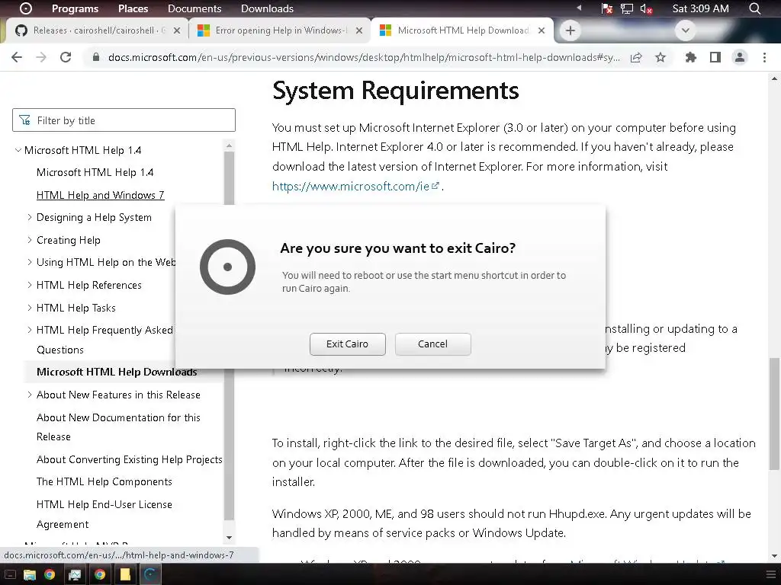
Task: Open HTML Help and Windows 7 link
Action: tap(100, 195)
